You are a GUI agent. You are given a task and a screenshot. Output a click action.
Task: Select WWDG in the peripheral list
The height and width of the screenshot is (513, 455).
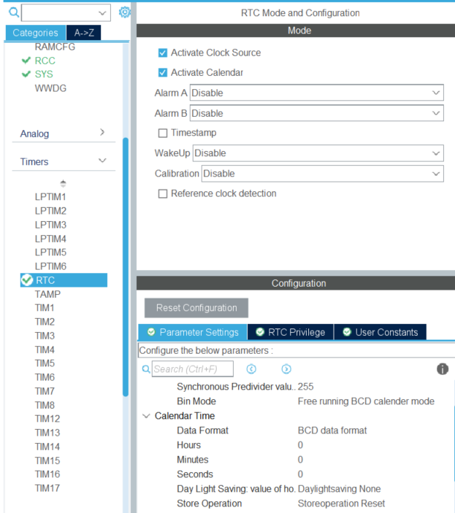(50, 88)
